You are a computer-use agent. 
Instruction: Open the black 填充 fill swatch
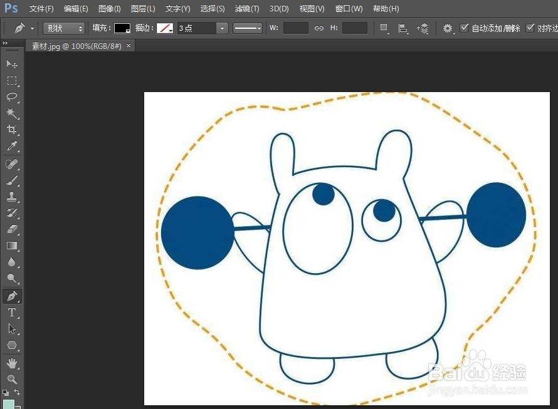(x=122, y=28)
